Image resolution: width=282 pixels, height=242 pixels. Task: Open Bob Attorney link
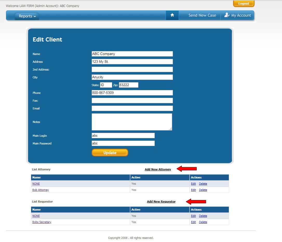coord(41,190)
